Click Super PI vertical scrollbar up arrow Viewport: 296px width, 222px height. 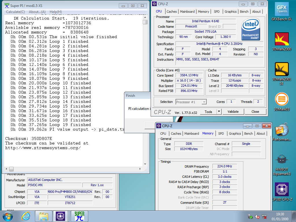point(145,17)
